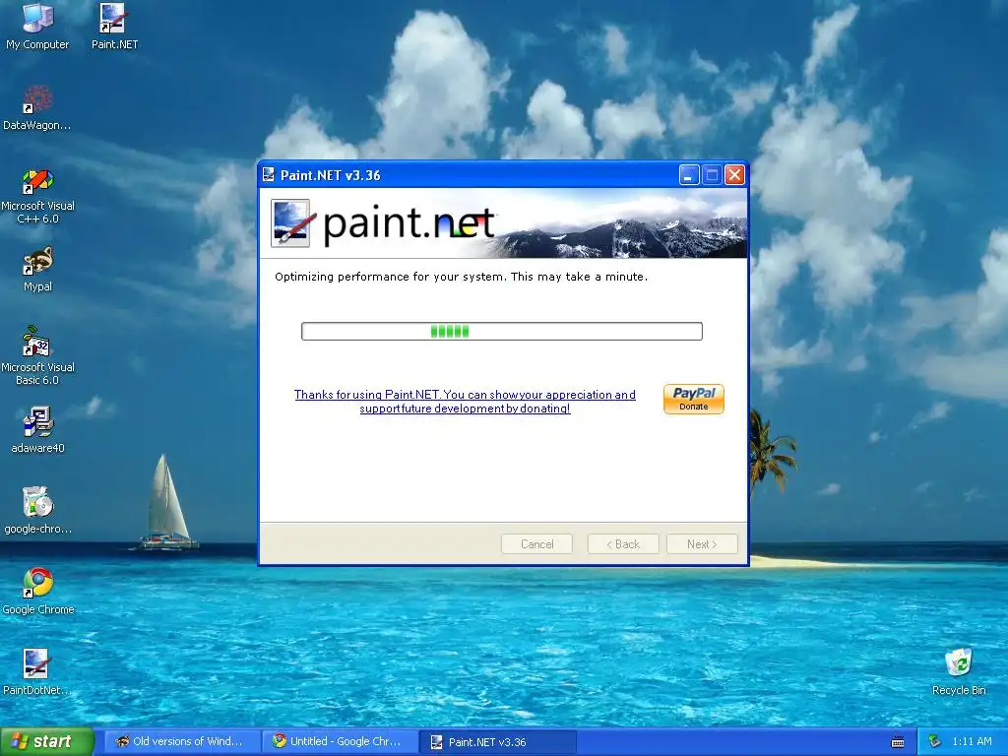Switch to Old versions of Wind... taskbar item
The height and width of the screenshot is (756, 1008).
click(182, 741)
